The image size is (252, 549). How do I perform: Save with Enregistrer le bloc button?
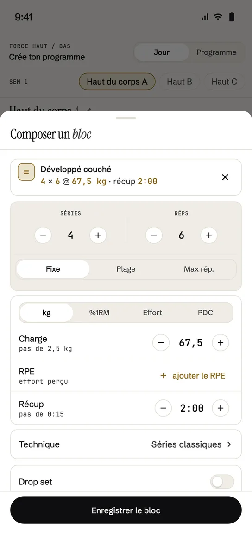[x=126, y=510]
